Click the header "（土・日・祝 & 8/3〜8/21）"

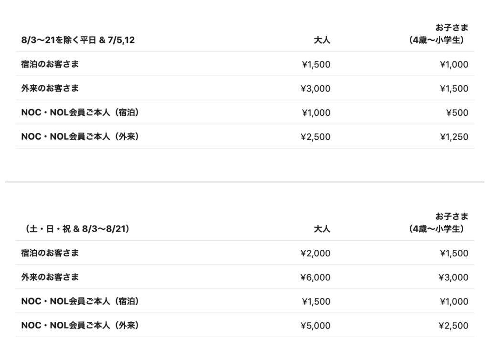75,229
